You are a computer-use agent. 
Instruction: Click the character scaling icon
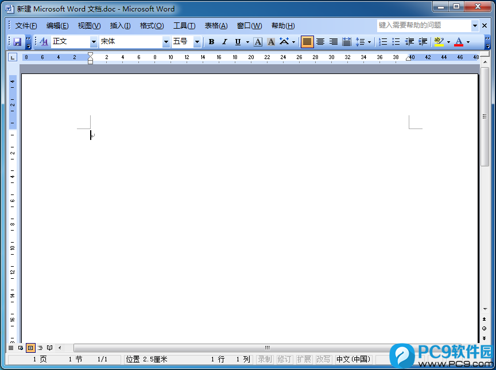(x=284, y=42)
